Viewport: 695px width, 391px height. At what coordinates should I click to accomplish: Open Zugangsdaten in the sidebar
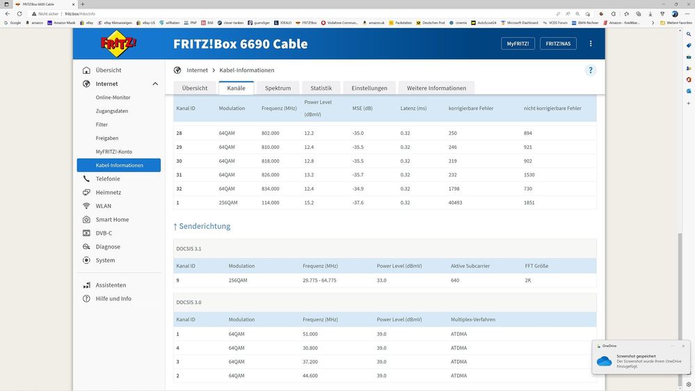[x=112, y=111]
